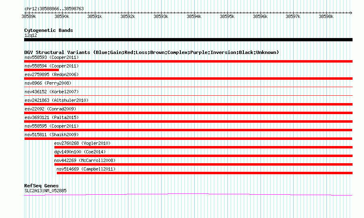Click the red bar under nsv515811
Image resolution: width=364 pixels, height=218 pixels.
(188, 139)
